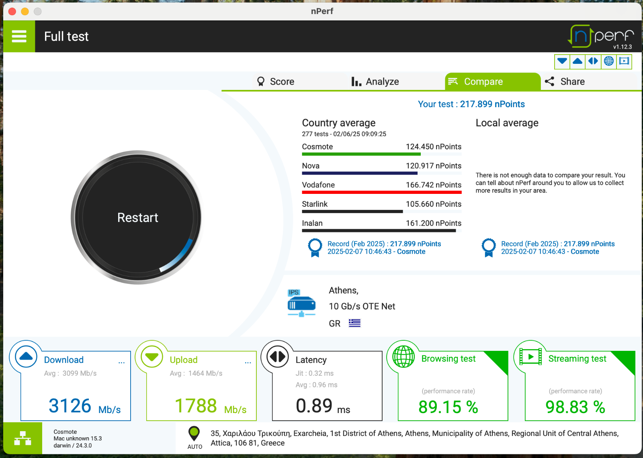This screenshot has width=643, height=458.
Task: Select the streaming film toolbar icon
Action: pos(624,61)
